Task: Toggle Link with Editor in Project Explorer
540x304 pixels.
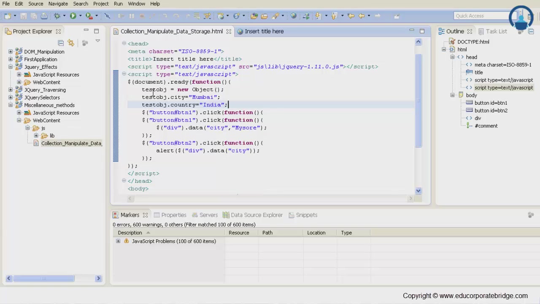Action: pyautogui.click(x=71, y=43)
